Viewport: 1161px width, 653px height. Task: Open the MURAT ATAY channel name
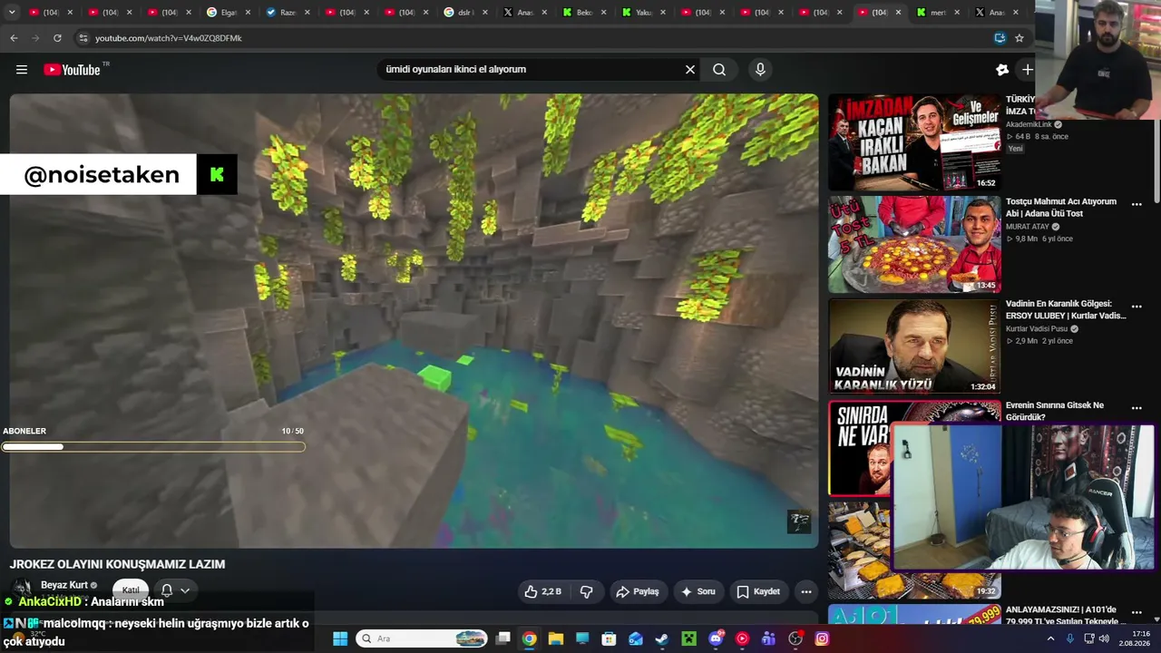click(1028, 227)
